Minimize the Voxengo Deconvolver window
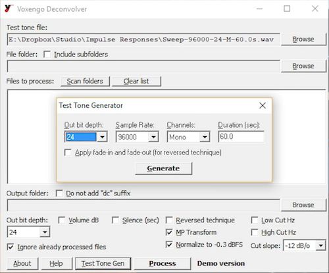The image size is (329, 273). click(x=260, y=9)
